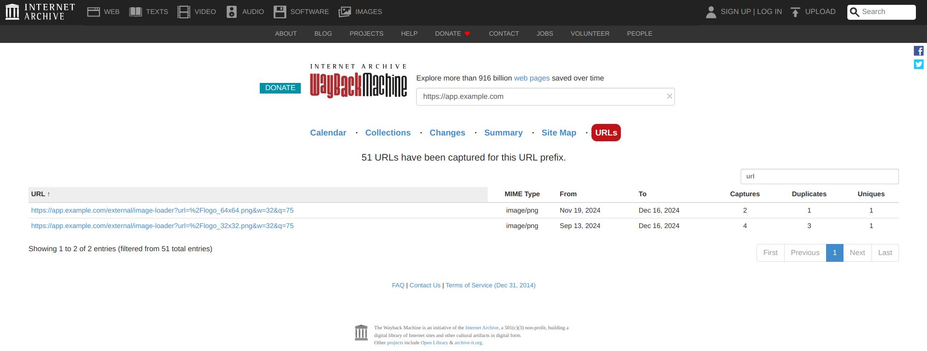This screenshot has height=351, width=927.
Task: Open the Help menu item
Action: (x=409, y=34)
